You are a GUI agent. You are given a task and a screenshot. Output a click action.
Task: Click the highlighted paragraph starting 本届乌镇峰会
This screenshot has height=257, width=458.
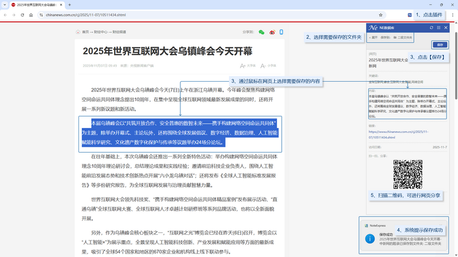(180, 133)
